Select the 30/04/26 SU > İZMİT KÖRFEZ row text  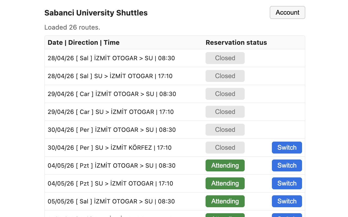click(x=110, y=148)
